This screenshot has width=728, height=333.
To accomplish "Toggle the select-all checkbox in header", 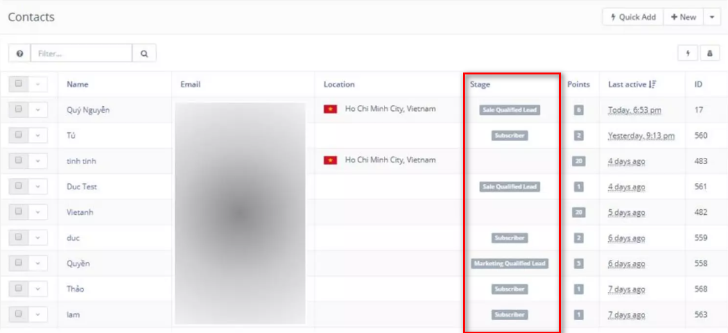I will click(19, 84).
